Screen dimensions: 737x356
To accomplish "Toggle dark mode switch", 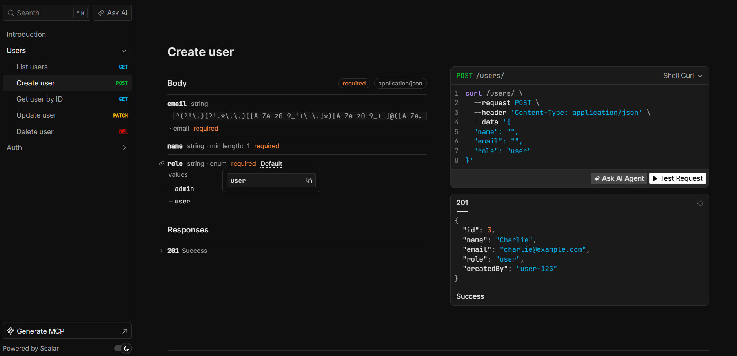I will [x=123, y=348].
